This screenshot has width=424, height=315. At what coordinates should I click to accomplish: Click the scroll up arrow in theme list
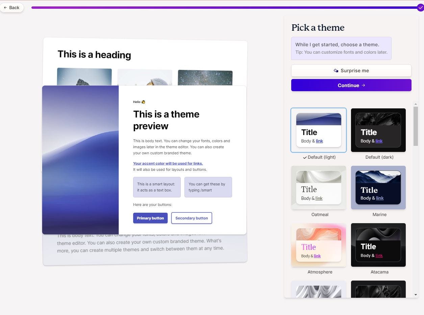click(x=416, y=104)
